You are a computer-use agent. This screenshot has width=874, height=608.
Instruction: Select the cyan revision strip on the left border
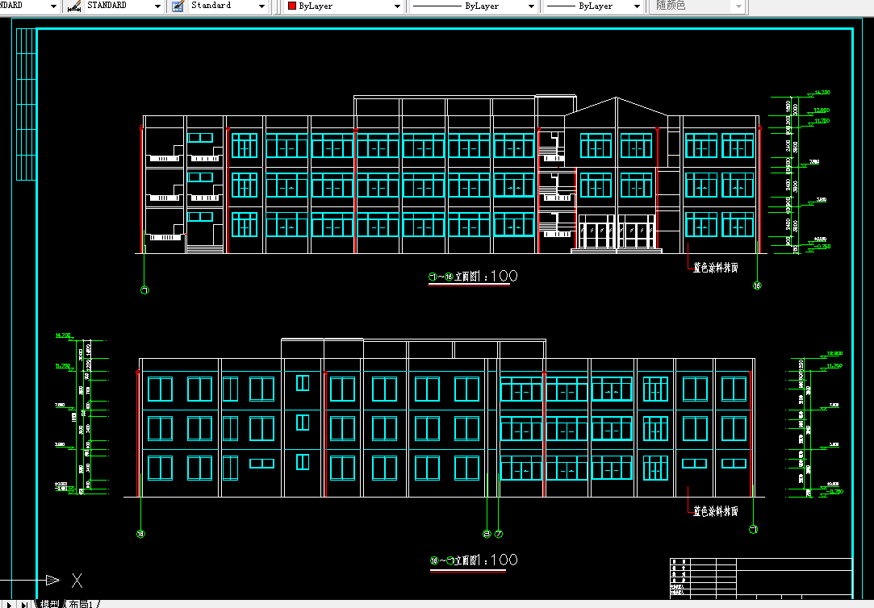[26, 104]
